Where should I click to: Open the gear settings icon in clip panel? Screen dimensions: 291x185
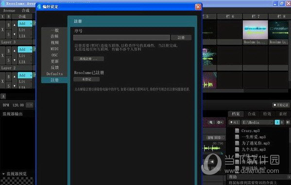(220, 122)
